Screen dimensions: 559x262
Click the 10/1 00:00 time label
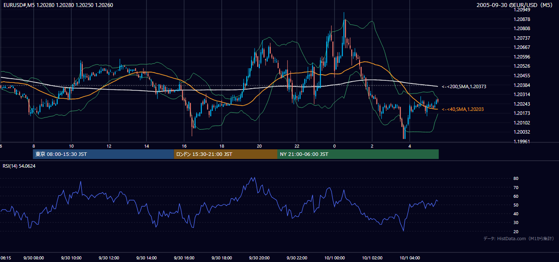tap(335, 258)
